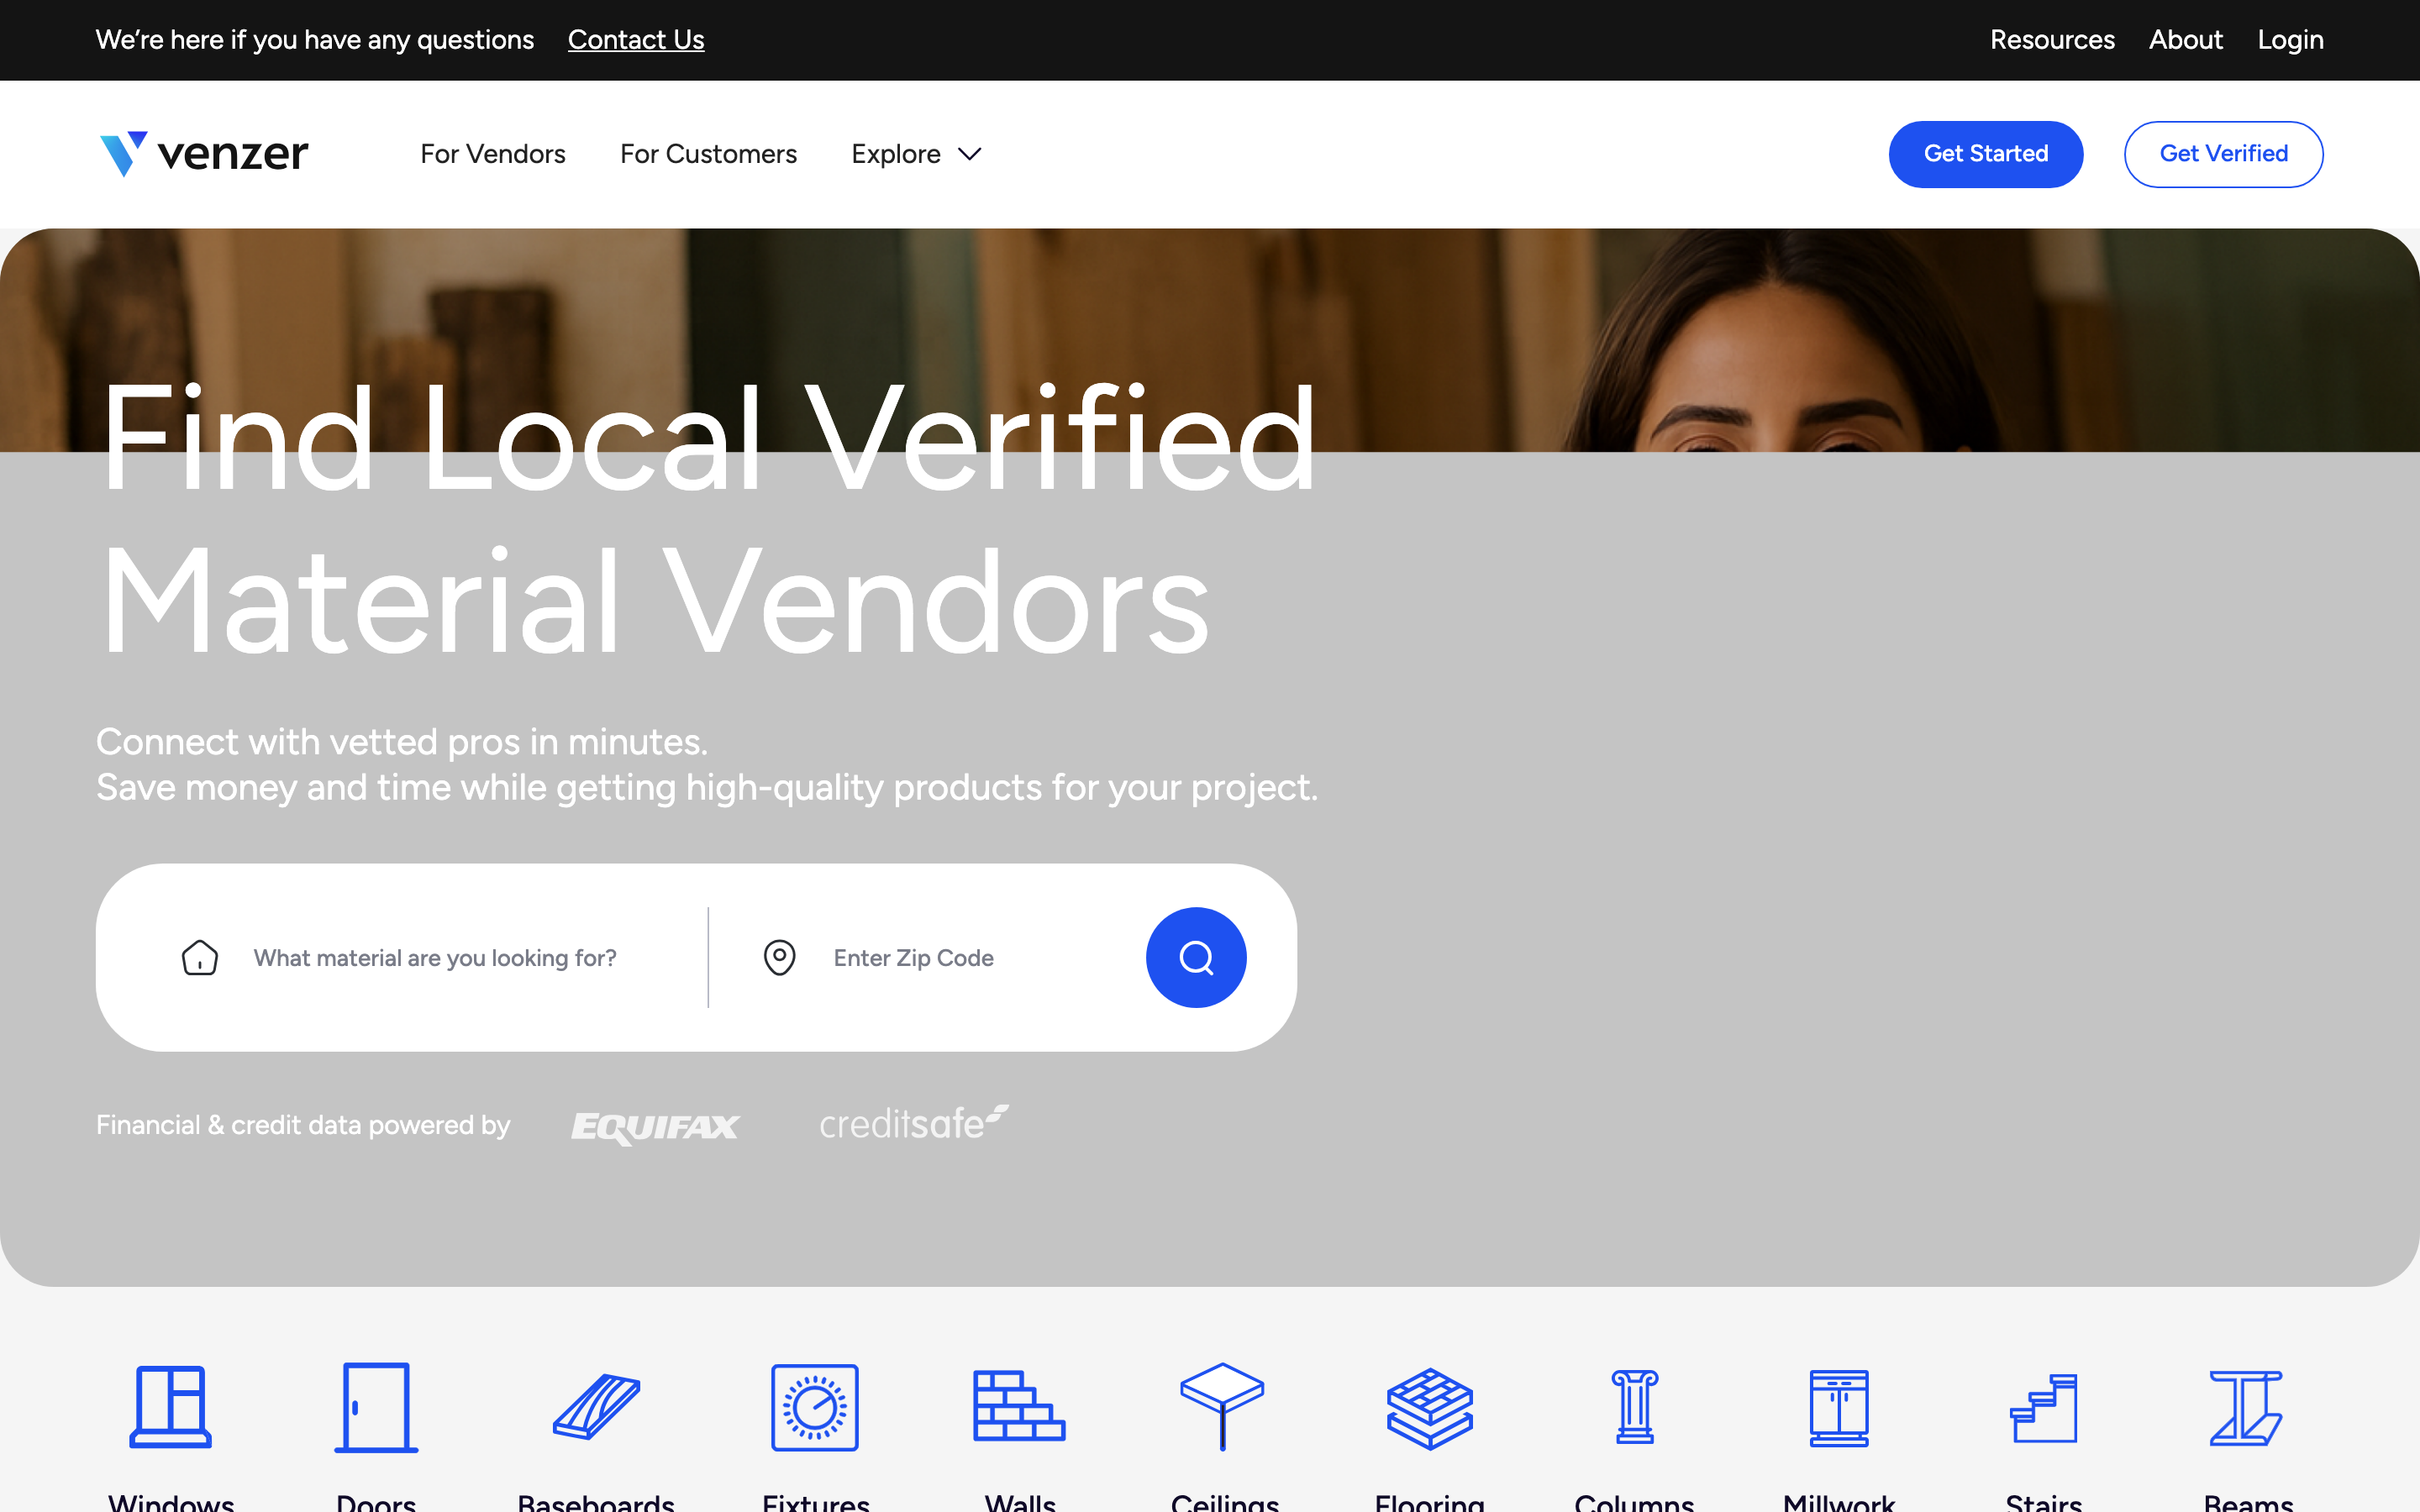The image size is (2420, 1512).
Task: Go to For Customers page
Action: [x=708, y=154]
